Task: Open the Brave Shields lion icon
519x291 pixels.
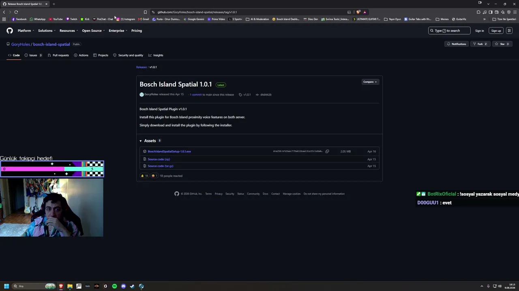Action: (x=358, y=12)
